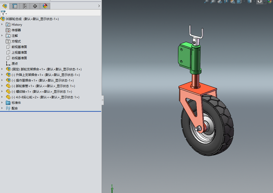Click the 螺纹轴<1> part icon

click(8, 91)
